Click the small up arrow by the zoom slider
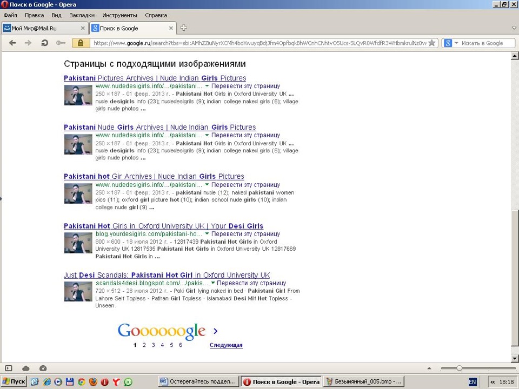This screenshot has height=389, width=519. point(429,368)
